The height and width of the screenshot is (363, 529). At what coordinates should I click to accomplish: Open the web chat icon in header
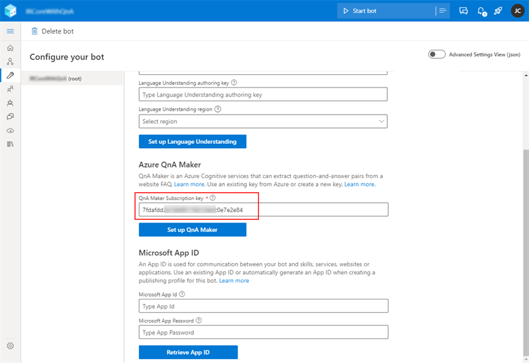(x=463, y=11)
